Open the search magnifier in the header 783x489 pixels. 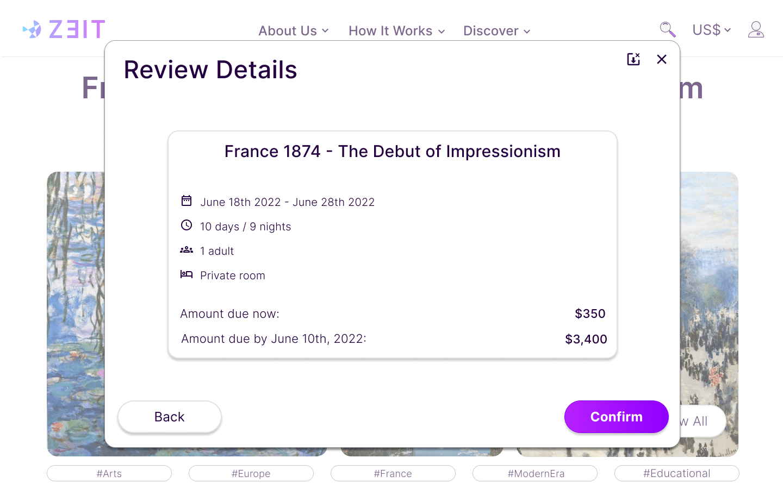pos(667,30)
